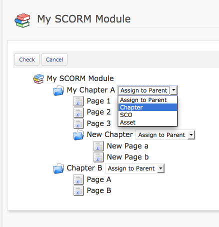Collapse the My Chapter A dropdown arrow
This screenshot has height=227, width=219.
tap(173, 90)
